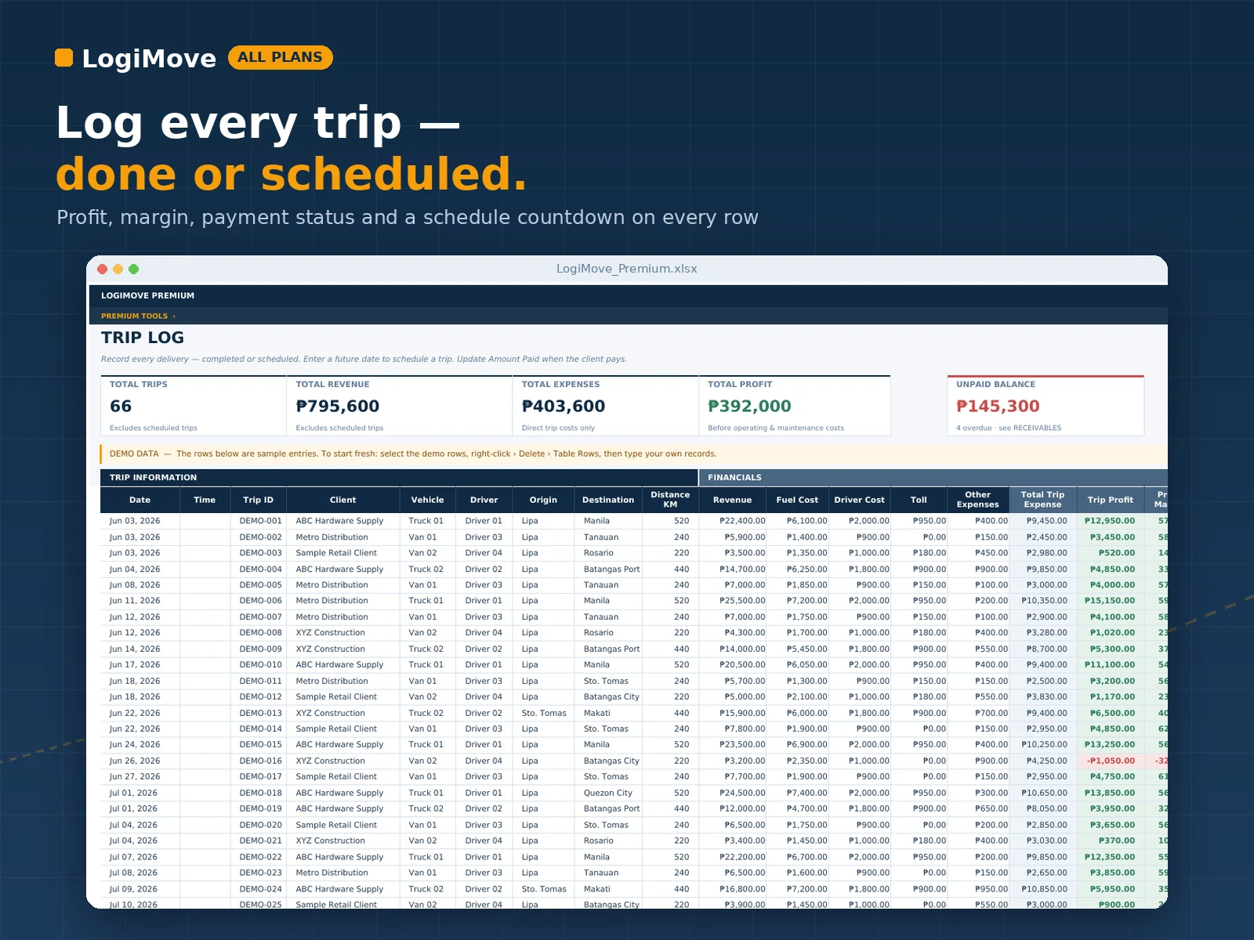Click the Total Profit value ₱392,000
This screenshot has width=1254, height=940.
click(x=749, y=407)
